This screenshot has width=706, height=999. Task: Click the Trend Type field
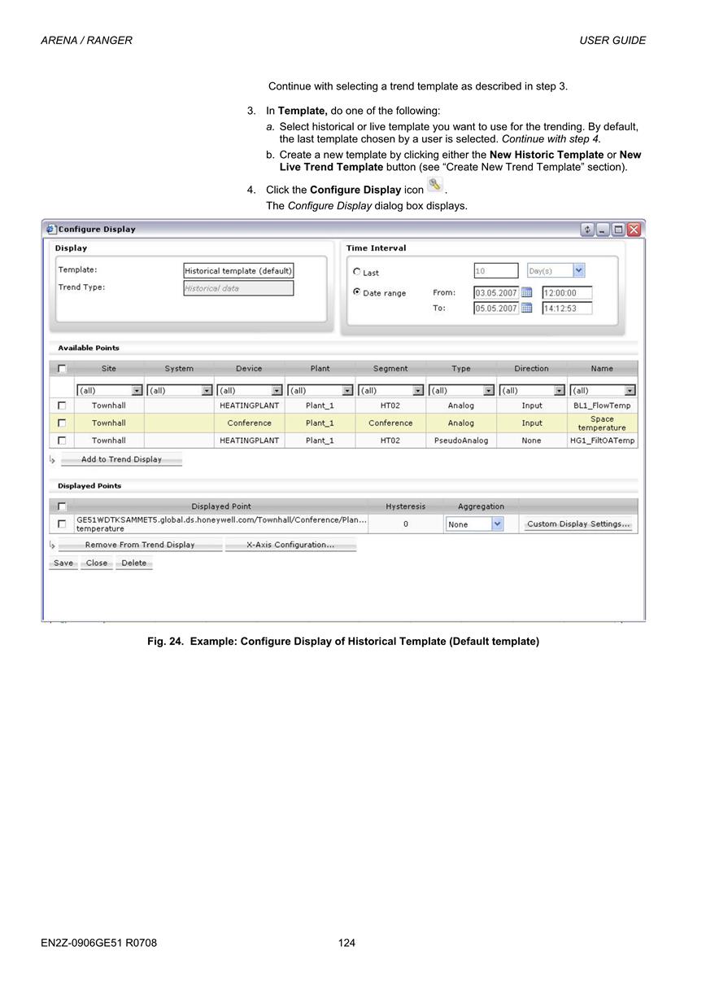point(238,288)
